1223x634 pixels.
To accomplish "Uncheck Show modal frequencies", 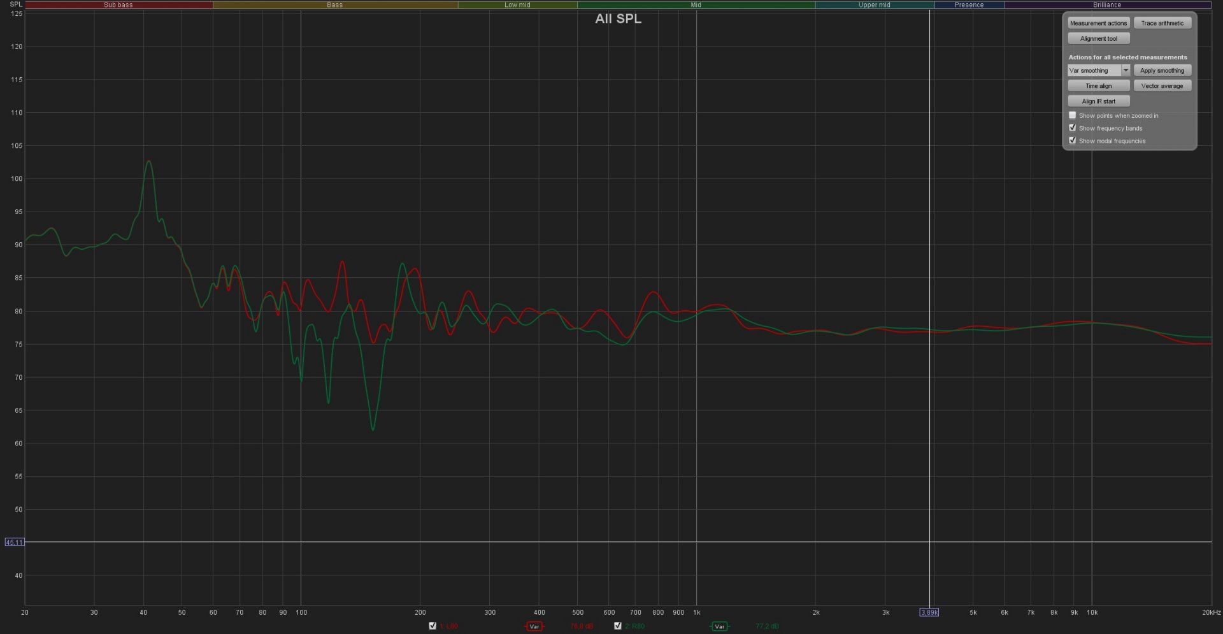I will tap(1072, 141).
